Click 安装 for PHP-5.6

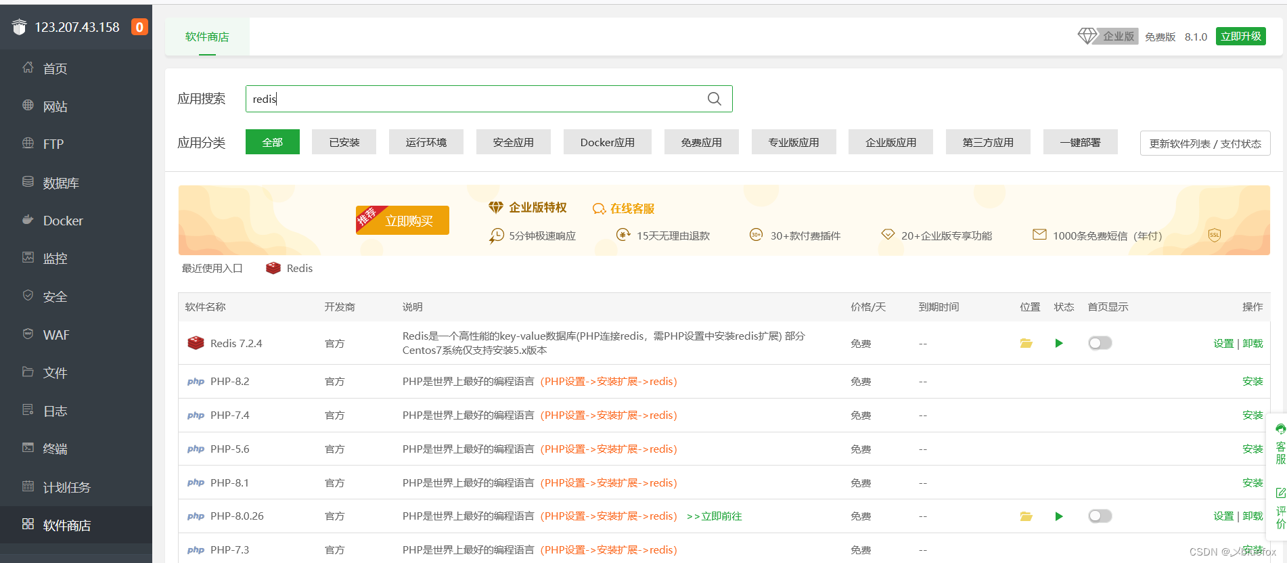coord(1252,449)
